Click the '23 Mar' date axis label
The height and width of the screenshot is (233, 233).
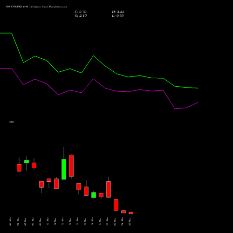[115, 221]
